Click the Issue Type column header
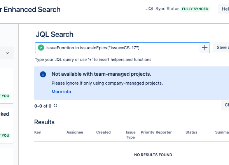 pos(131,135)
